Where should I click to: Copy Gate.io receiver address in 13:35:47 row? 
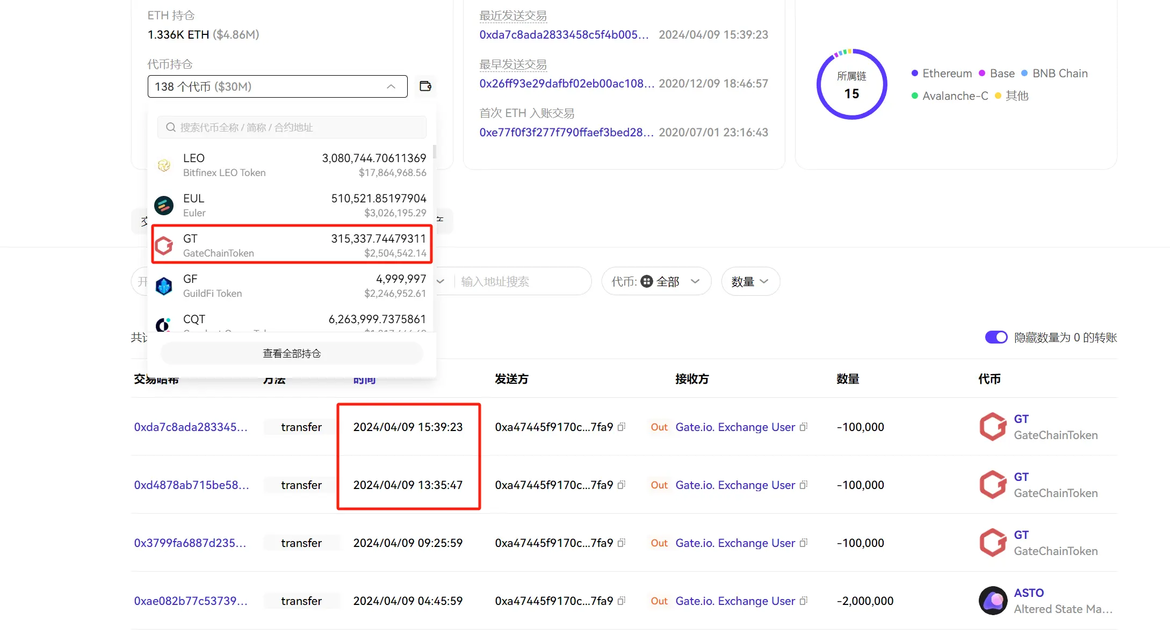(804, 485)
